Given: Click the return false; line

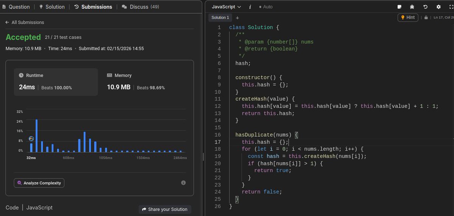Looking at the screenshot, I should tap(262, 192).
